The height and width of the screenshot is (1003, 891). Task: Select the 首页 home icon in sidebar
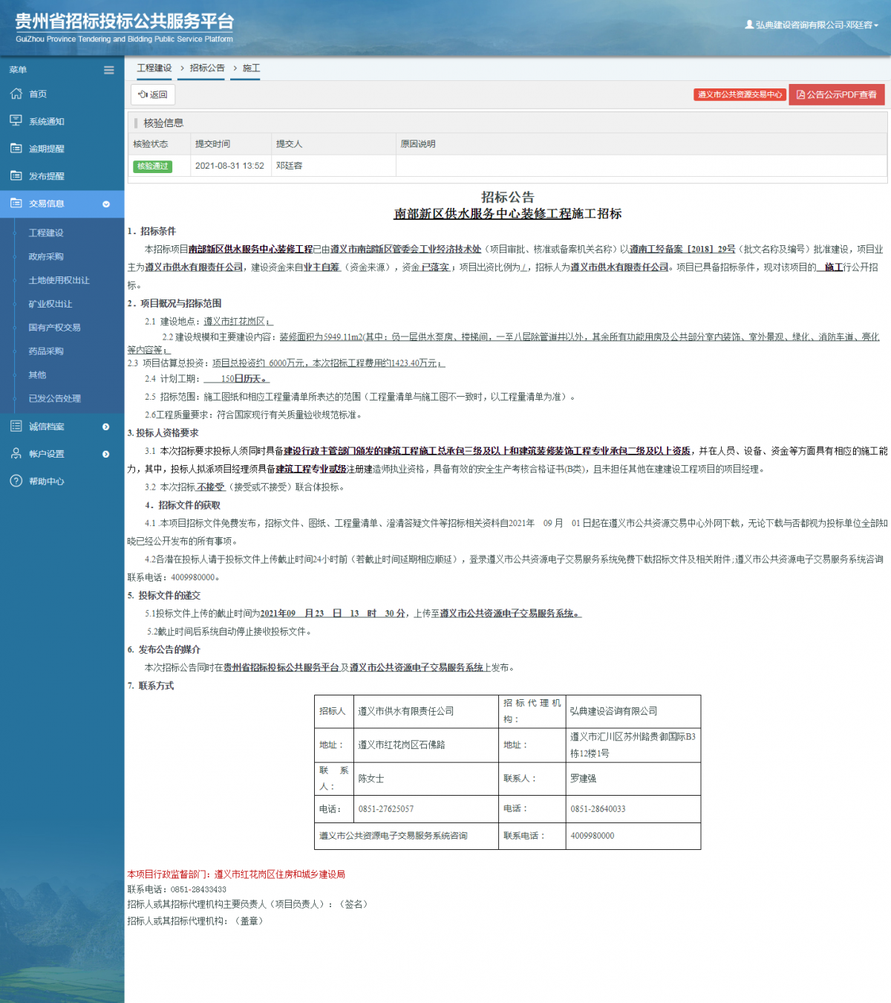click(x=15, y=94)
